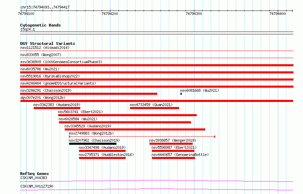Viewport: 303px width, 194px height.
Task: Click ruler position 74794300
Action: click(194, 14)
